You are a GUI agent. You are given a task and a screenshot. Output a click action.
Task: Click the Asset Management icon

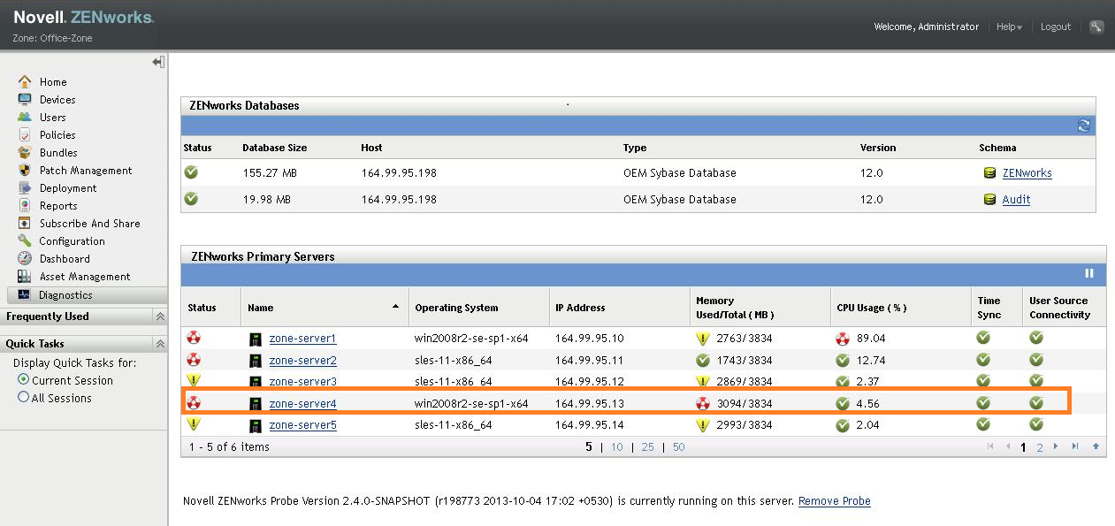coord(25,276)
